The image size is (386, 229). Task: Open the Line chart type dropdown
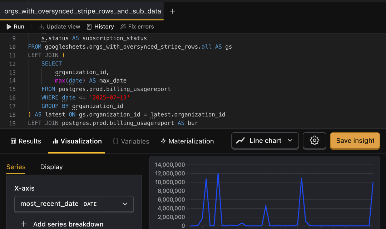[x=265, y=141]
